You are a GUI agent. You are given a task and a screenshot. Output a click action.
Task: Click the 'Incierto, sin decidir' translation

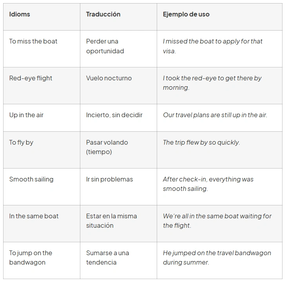(114, 115)
